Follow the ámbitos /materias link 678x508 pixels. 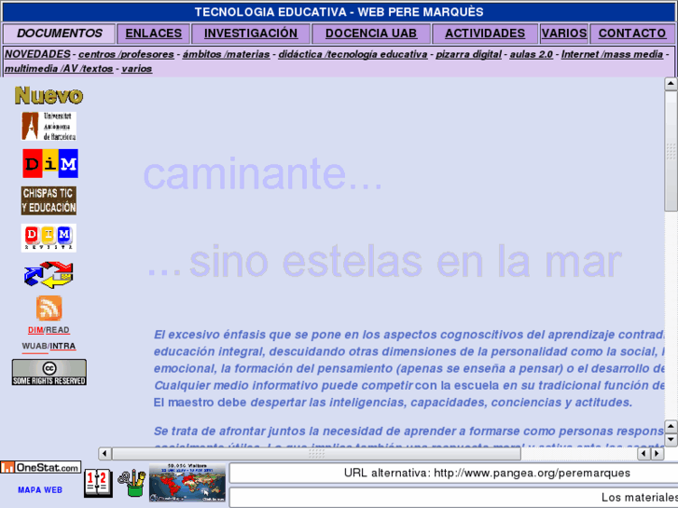pyautogui.click(x=226, y=54)
